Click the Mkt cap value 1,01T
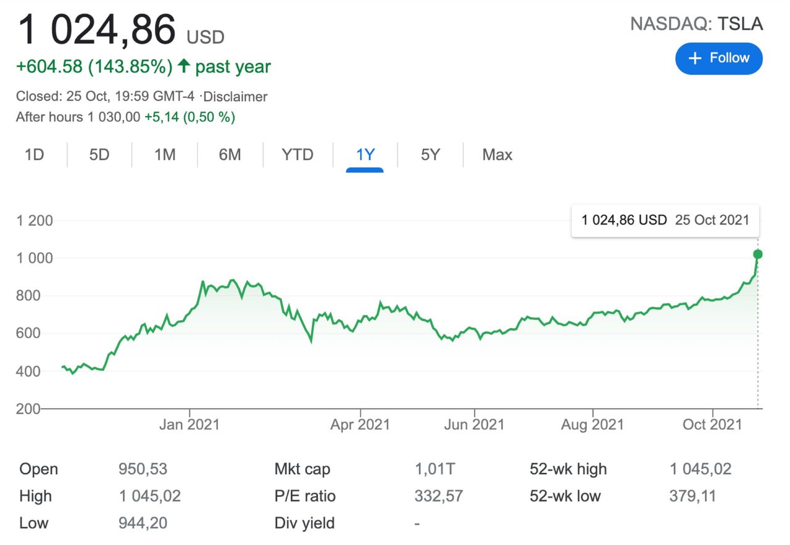Viewport: 790px width, 545px height. (x=435, y=469)
